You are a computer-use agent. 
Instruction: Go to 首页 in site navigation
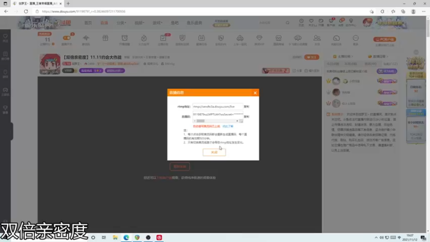click(x=88, y=23)
